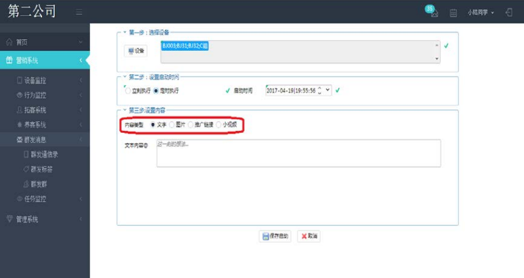Expand the 设备监控 submenu chevron

81,80
